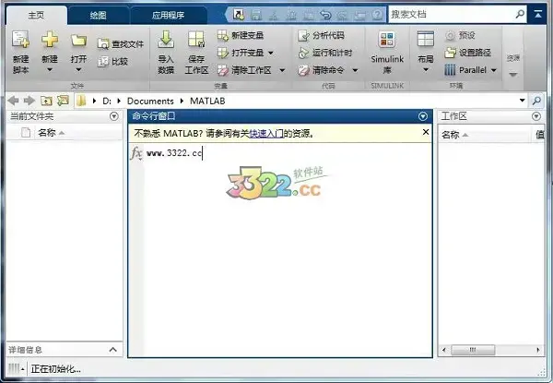Switch to the 绘图 tab
Viewport: 553px width, 383px height.
[x=98, y=15]
